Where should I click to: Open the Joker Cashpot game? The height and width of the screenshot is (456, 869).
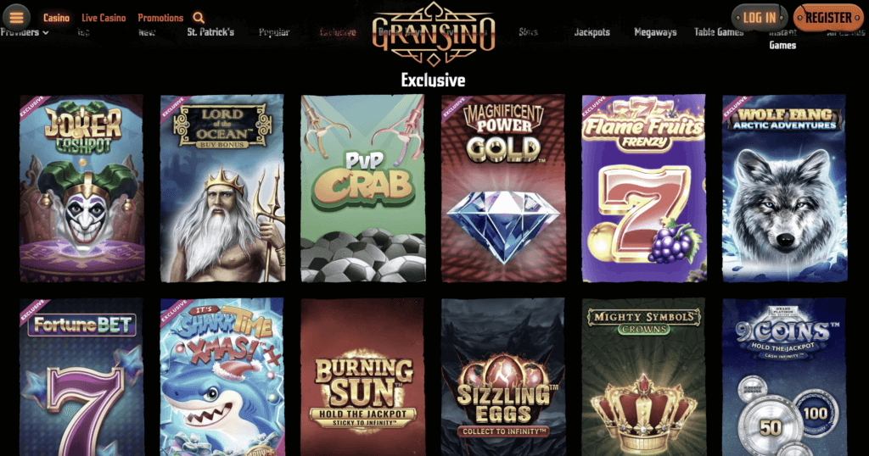82,188
